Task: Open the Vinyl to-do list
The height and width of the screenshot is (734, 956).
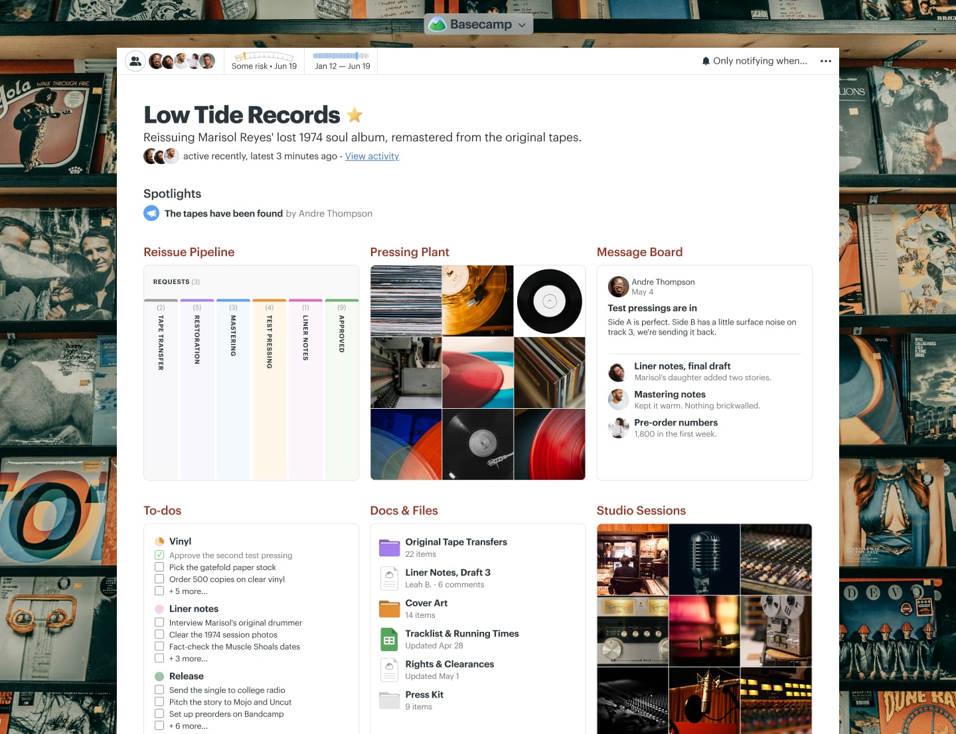Action: 180,542
